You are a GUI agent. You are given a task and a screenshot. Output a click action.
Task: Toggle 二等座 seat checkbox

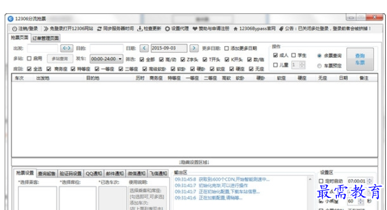coord(121,69)
